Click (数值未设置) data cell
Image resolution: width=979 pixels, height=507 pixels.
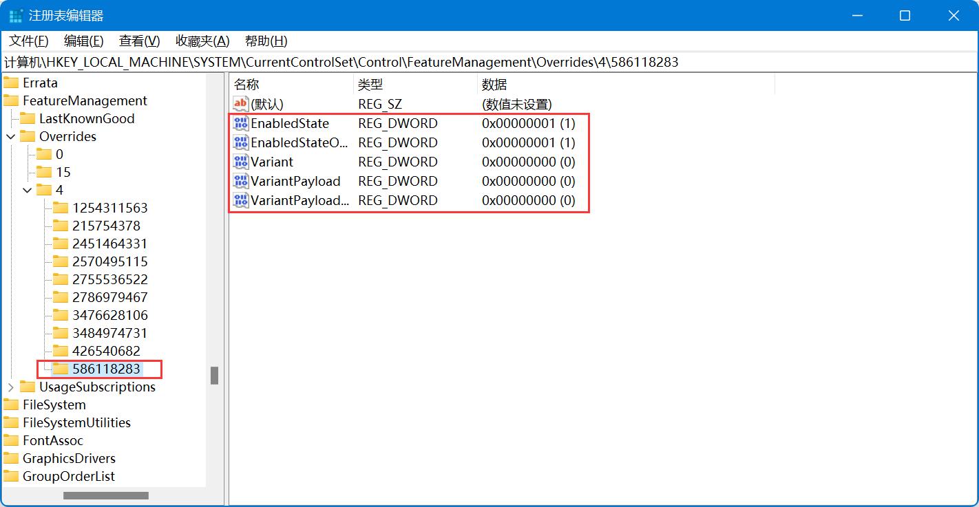516,105
